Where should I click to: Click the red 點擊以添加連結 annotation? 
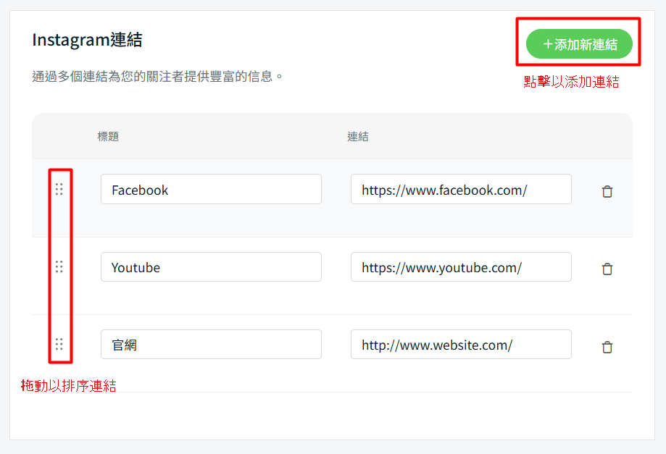(571, 82)
